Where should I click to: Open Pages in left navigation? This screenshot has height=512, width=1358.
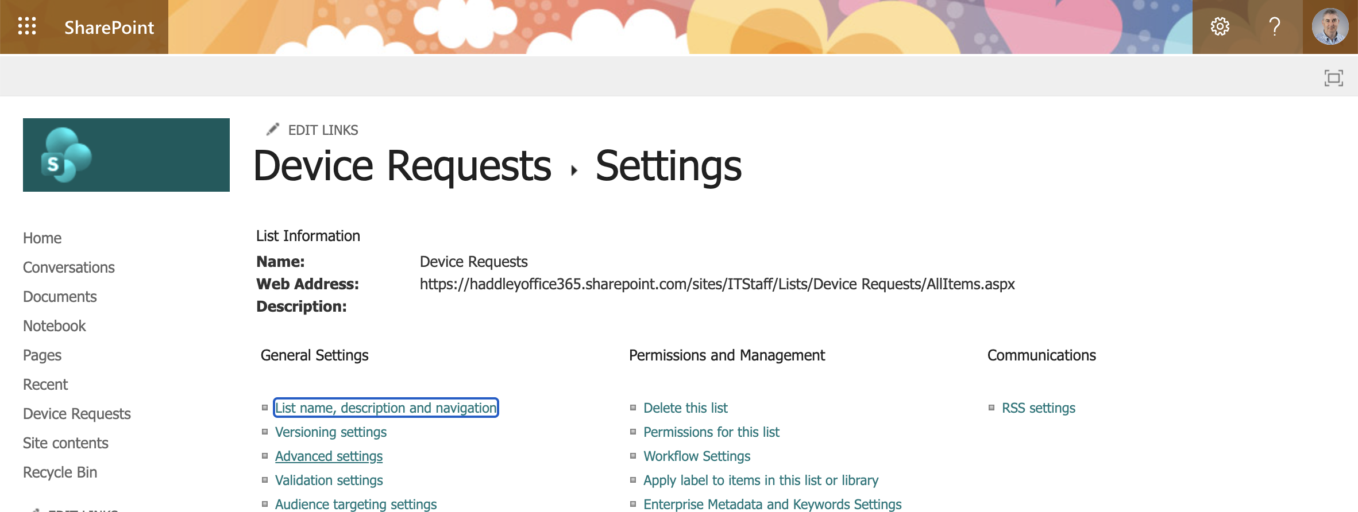(x=42, y=355)
